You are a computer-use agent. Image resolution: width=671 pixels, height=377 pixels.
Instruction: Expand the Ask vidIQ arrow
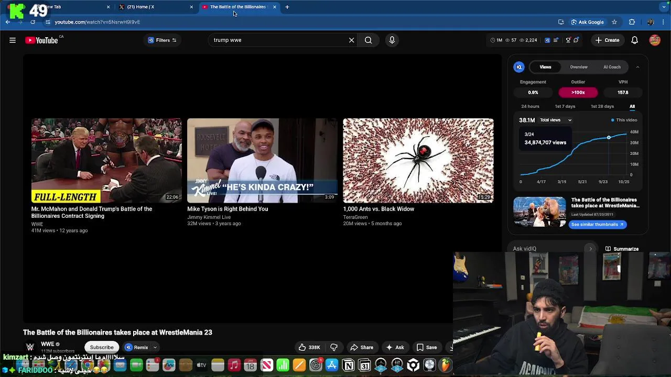590,249
